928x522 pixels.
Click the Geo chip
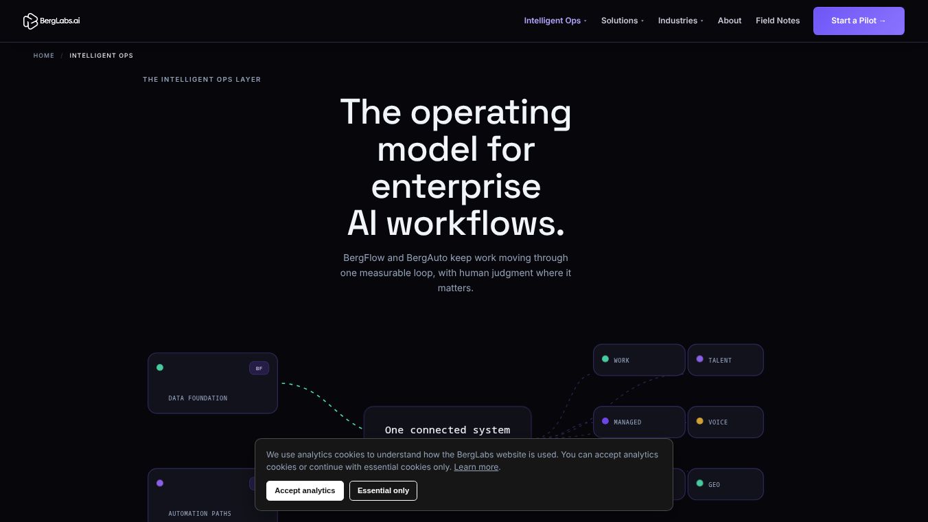[726, 484]
